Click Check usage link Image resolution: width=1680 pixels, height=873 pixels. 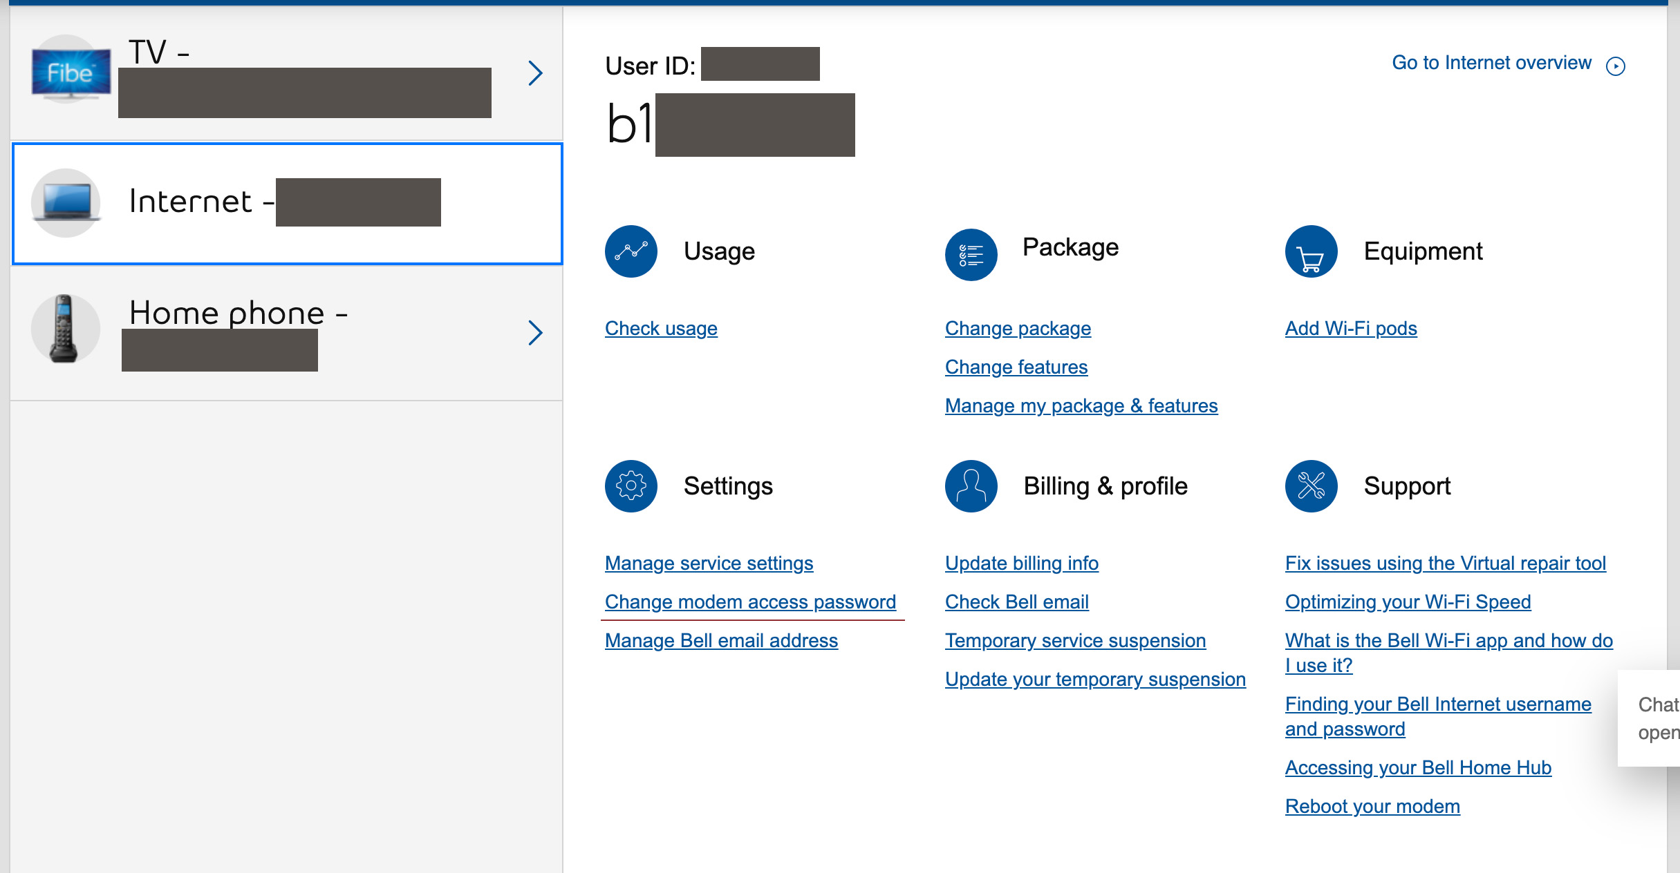(659, 327)
